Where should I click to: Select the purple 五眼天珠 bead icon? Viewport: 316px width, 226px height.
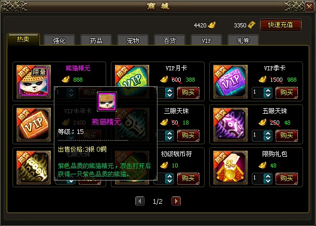[231, 125]
